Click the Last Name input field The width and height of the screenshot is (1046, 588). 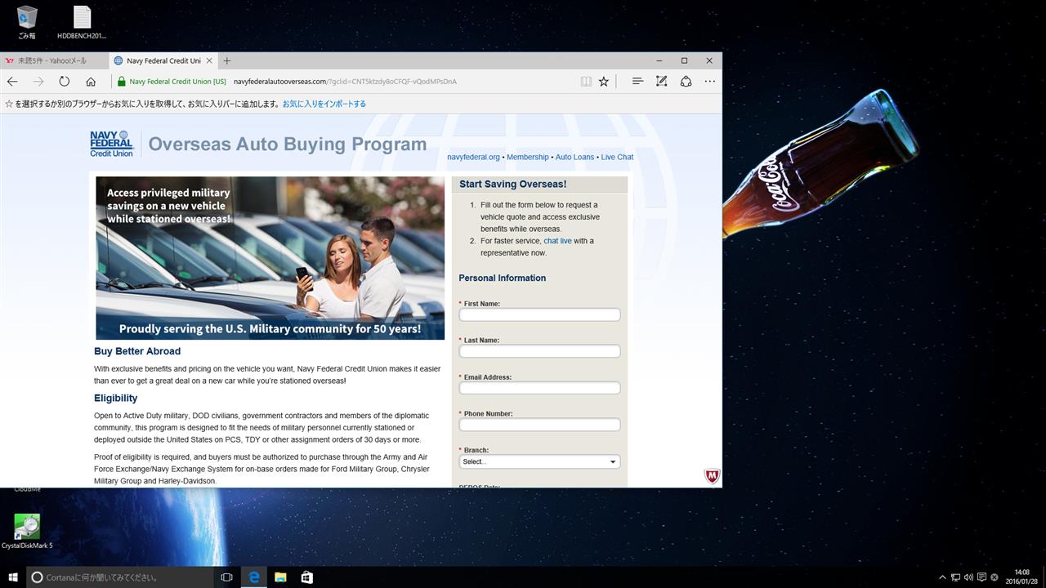[539, 351]
